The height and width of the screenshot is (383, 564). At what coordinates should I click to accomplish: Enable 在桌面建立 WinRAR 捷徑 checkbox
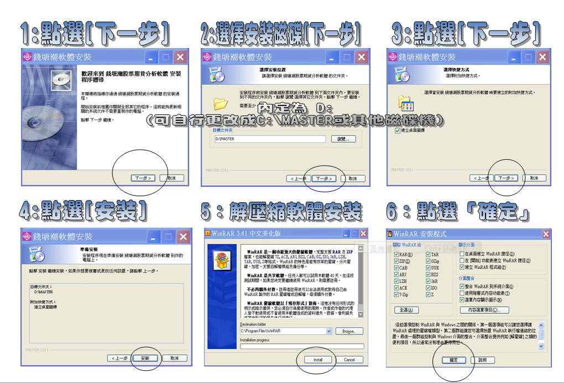[x=462, y=254]
